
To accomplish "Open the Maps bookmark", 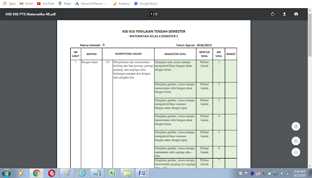I will pyautogui.click(x=65, y=3).
